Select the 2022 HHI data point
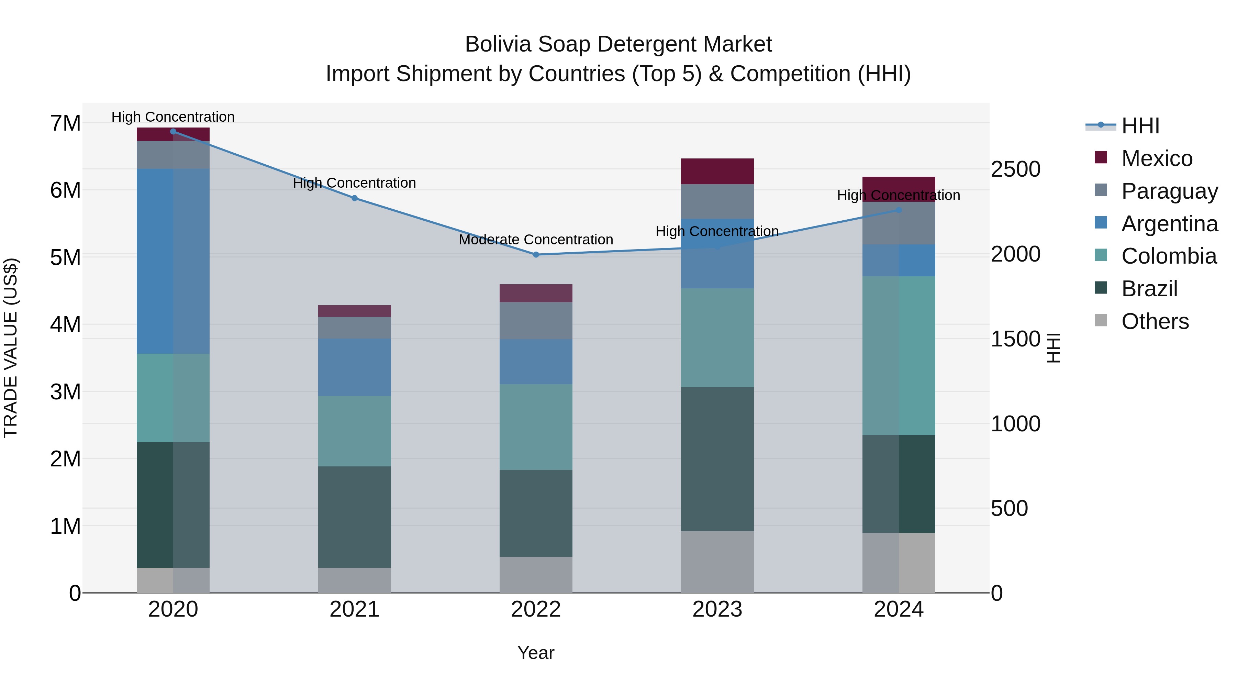 pos(536,255)
